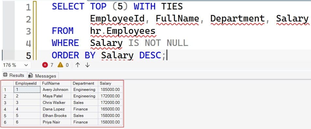Select result row header number 3

pyautogui.click(x=8, y=103)
